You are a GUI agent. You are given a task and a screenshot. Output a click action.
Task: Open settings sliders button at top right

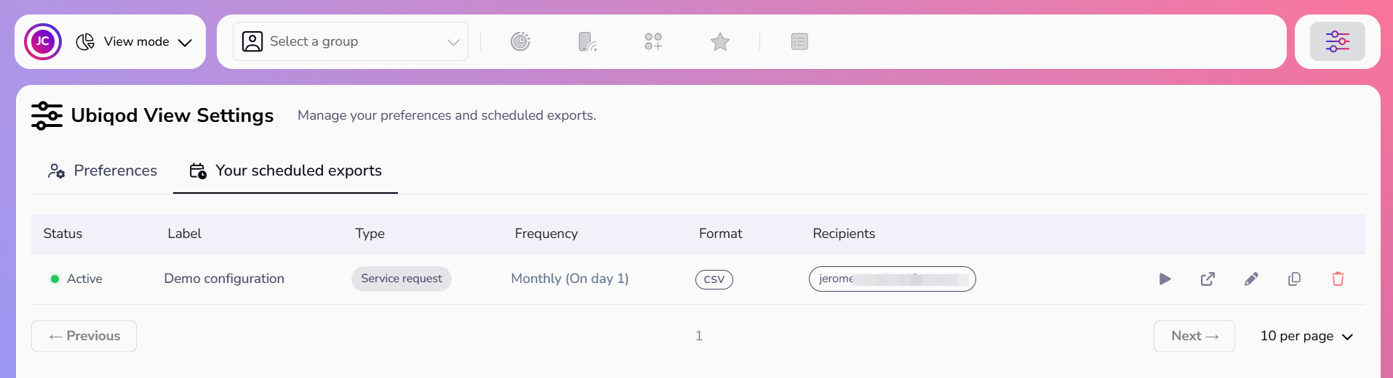[1337, 41]
